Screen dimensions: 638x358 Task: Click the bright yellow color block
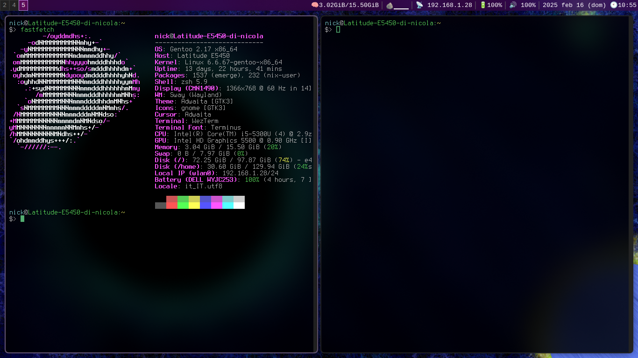194,206
